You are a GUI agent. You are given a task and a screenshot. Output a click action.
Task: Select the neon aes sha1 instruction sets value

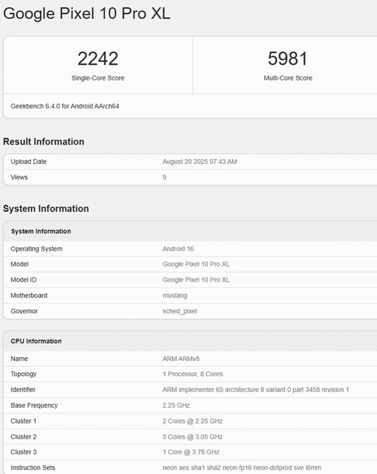(242, 468)
